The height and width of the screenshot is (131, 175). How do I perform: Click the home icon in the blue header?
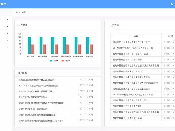point(172,4)
